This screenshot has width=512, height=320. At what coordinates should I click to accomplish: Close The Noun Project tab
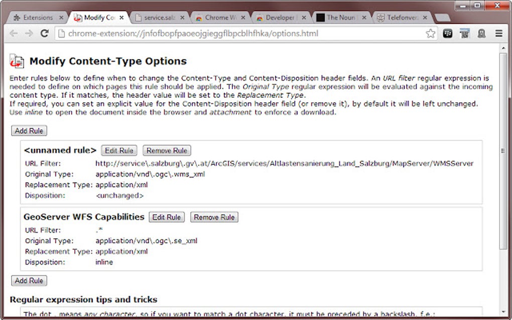click(x=364, y=18)
